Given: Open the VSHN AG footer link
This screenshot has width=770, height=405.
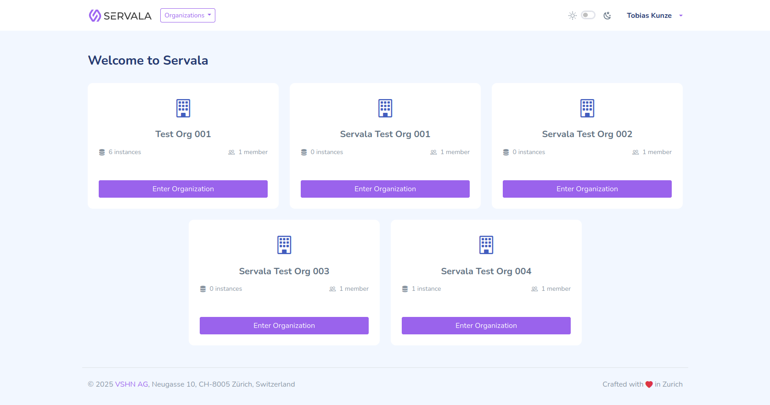Looking at the screenshot, I should pos(131,384).
